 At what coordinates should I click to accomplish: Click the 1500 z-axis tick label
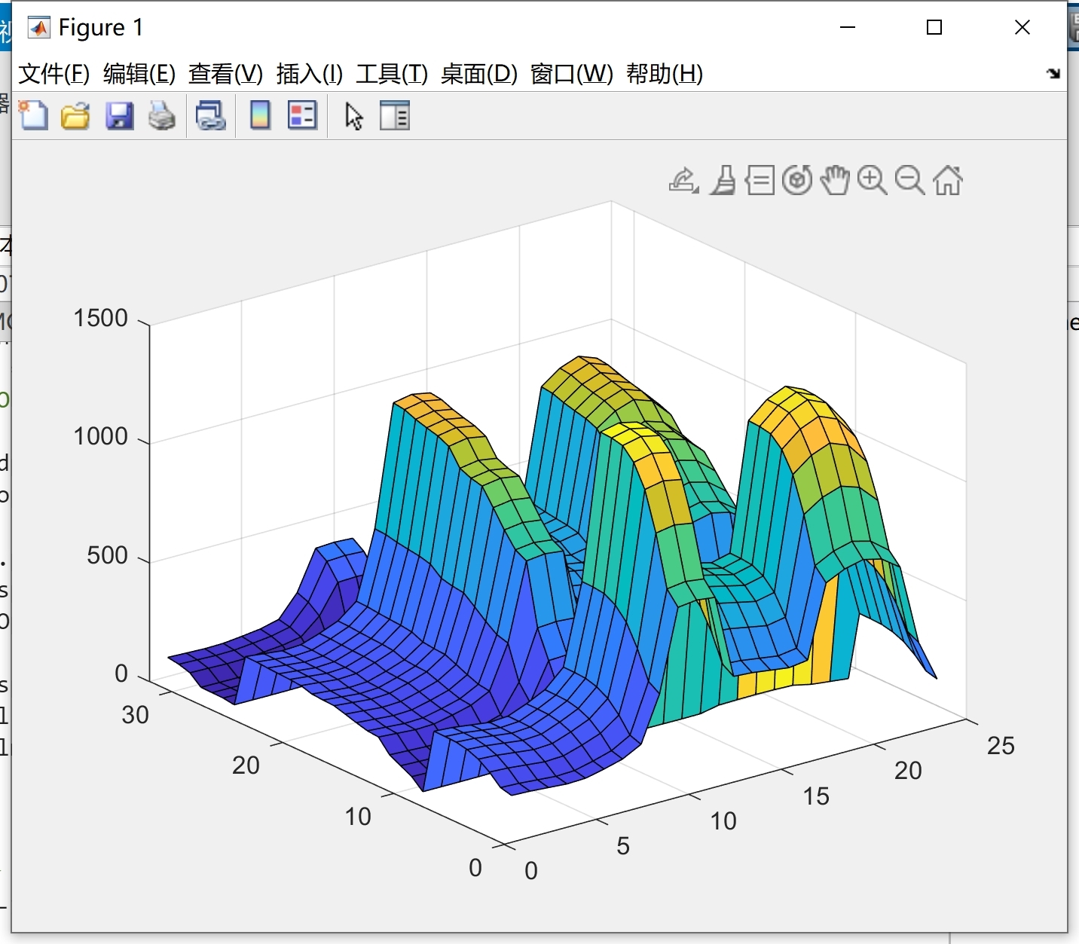click(101, 318)
